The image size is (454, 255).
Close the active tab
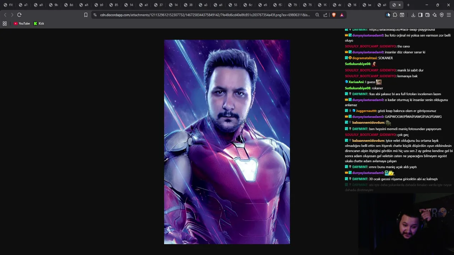pyautogui.click(x=399, y=5)
